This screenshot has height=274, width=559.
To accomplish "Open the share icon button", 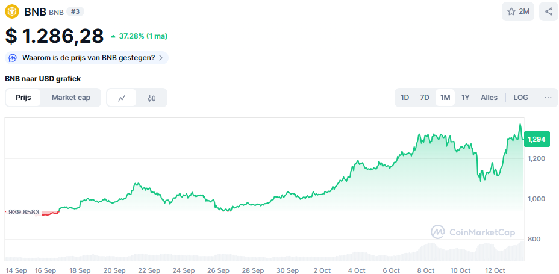I will click(548, 11).
